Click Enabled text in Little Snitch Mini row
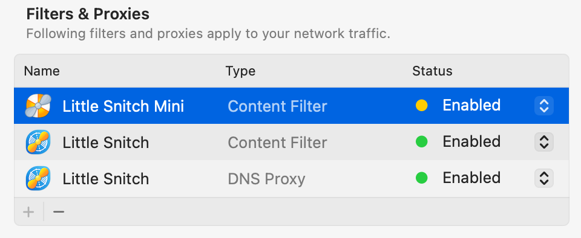 [x=471, y=105]
